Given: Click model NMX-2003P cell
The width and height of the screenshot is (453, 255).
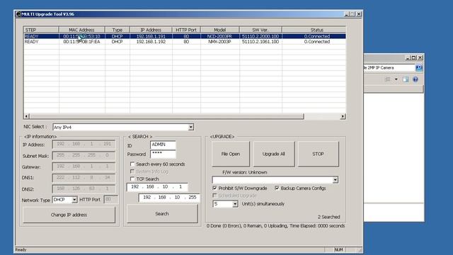Looking at the screenshot, I should coord(220,42).
